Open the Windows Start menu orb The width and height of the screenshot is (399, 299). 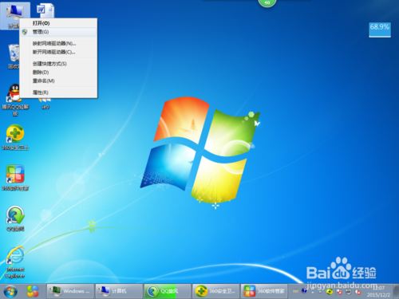pyautogui.click(x=10, y=291)
